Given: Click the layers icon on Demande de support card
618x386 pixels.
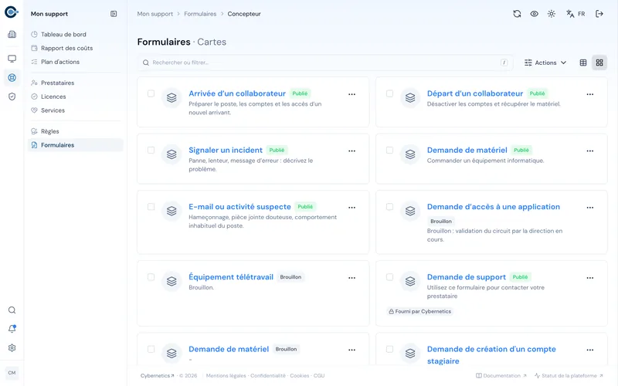Looking at the screenshot, I should 410,281.
